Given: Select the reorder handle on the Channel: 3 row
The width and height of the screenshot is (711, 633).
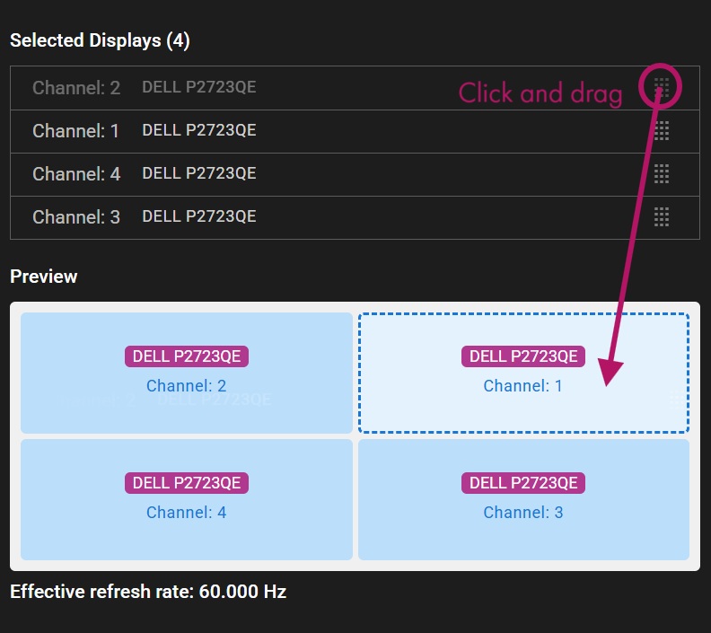Looking at the screenshot, I should coord(662,216).
